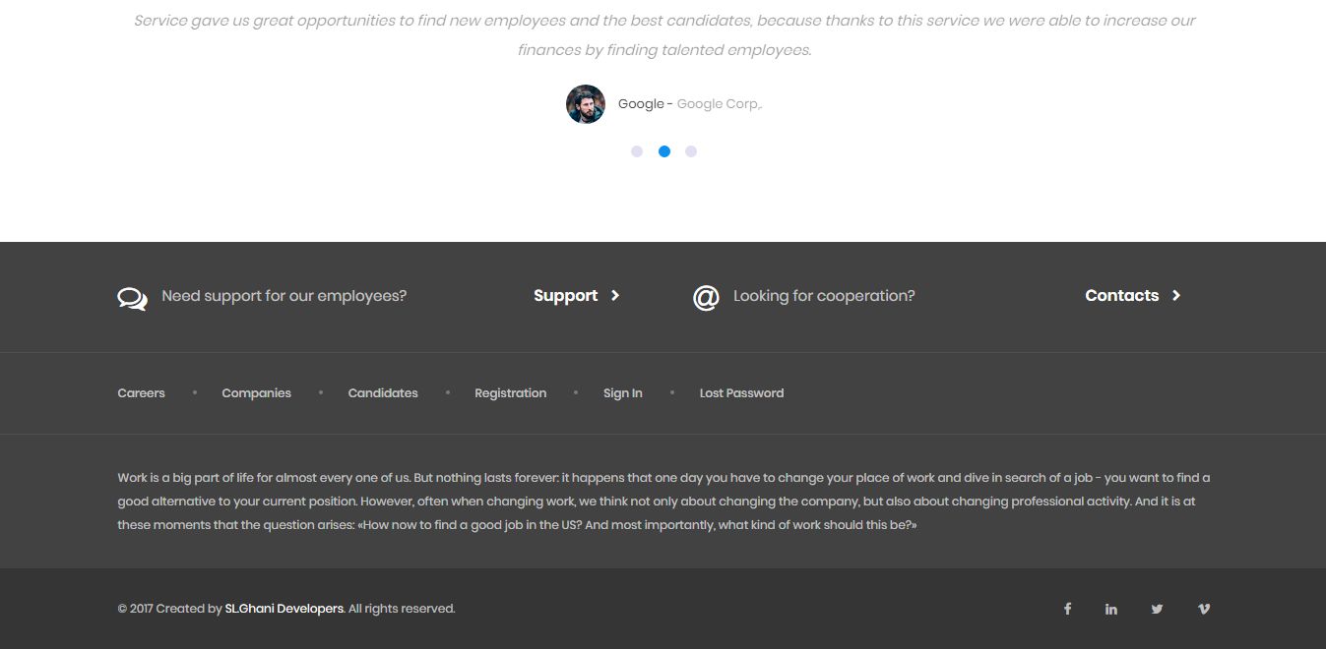Image resolution: width=1326 pixels, height=649 pixels.
Task: Select the first testimonial slider dot
Action: pos(637,151)
